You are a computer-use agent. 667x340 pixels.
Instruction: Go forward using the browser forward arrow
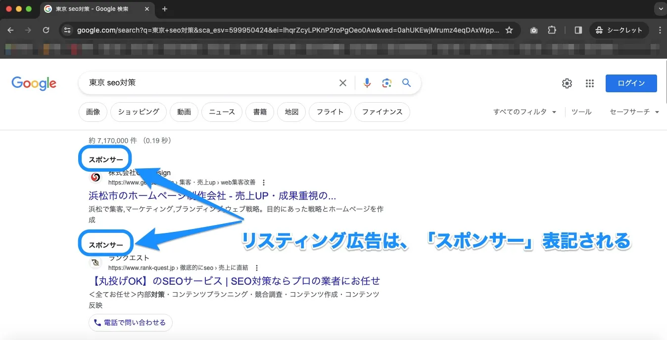[28, 30]
